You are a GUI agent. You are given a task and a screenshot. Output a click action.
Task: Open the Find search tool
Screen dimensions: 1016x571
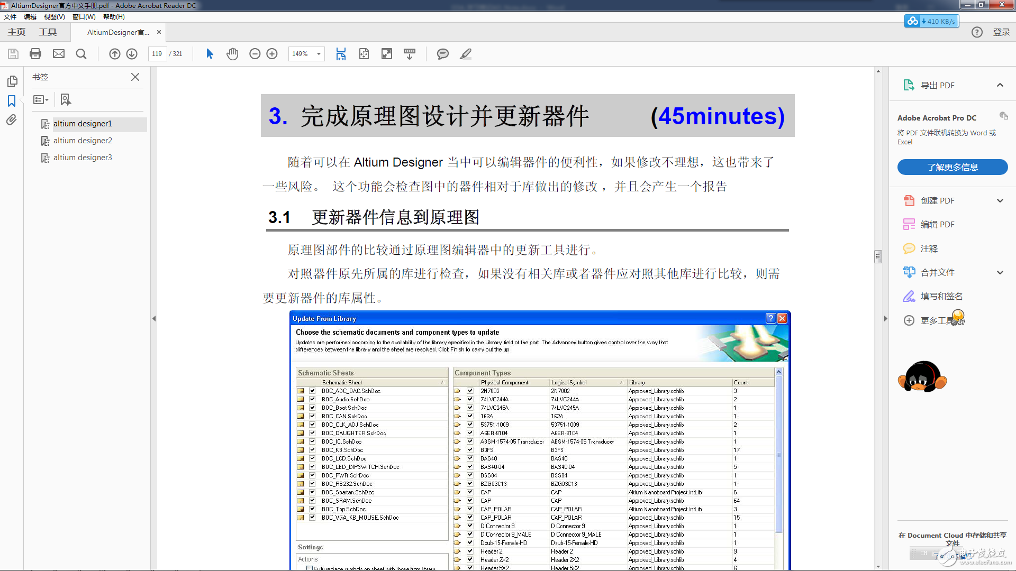[81, 53]
